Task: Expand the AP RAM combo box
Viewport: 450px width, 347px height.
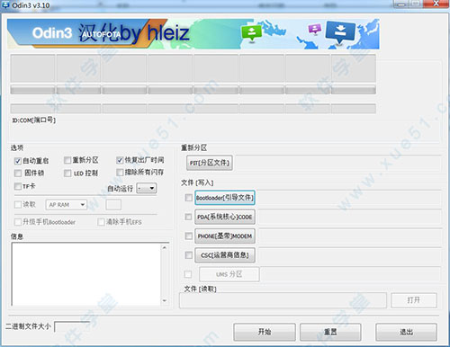Action: tap(67, 205)
